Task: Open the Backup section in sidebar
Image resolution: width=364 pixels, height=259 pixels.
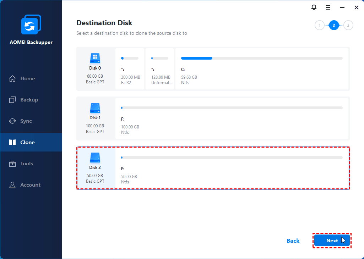Action: click(29, 100)
